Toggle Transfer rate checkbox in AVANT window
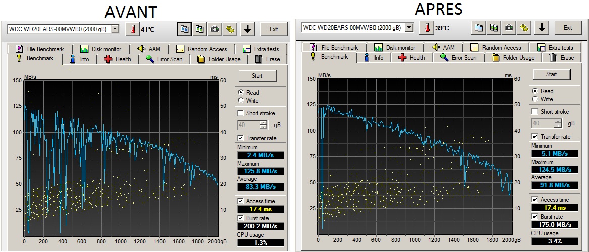Screen dimensions: 589x252 click(x=240, y=138)
